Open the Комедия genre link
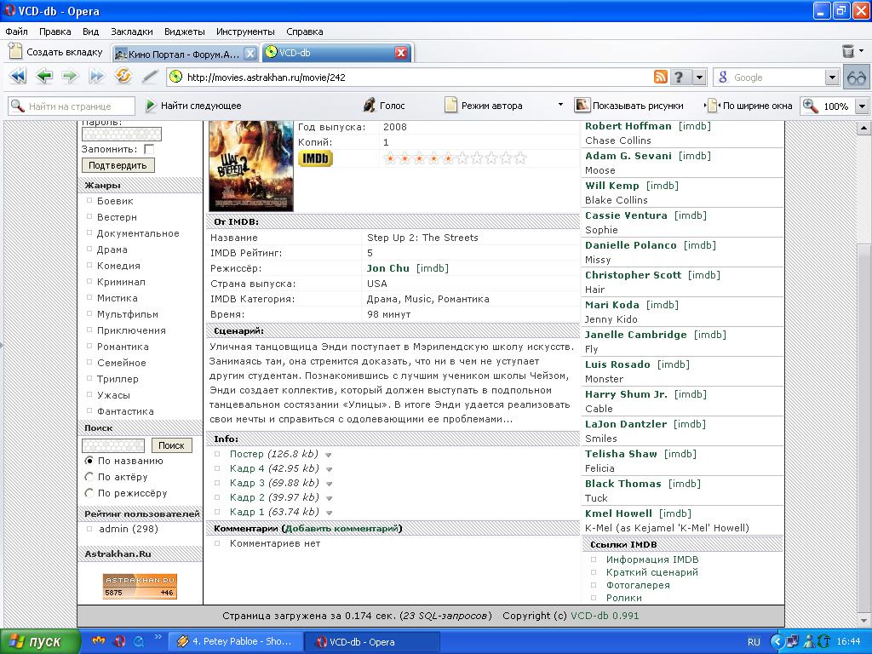This screenshot has width=872, height=654. pos(118,266)
